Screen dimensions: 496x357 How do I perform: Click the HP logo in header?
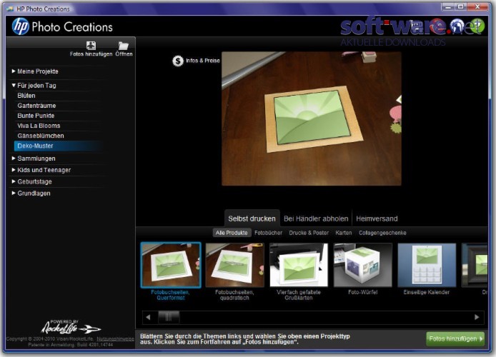21,26
